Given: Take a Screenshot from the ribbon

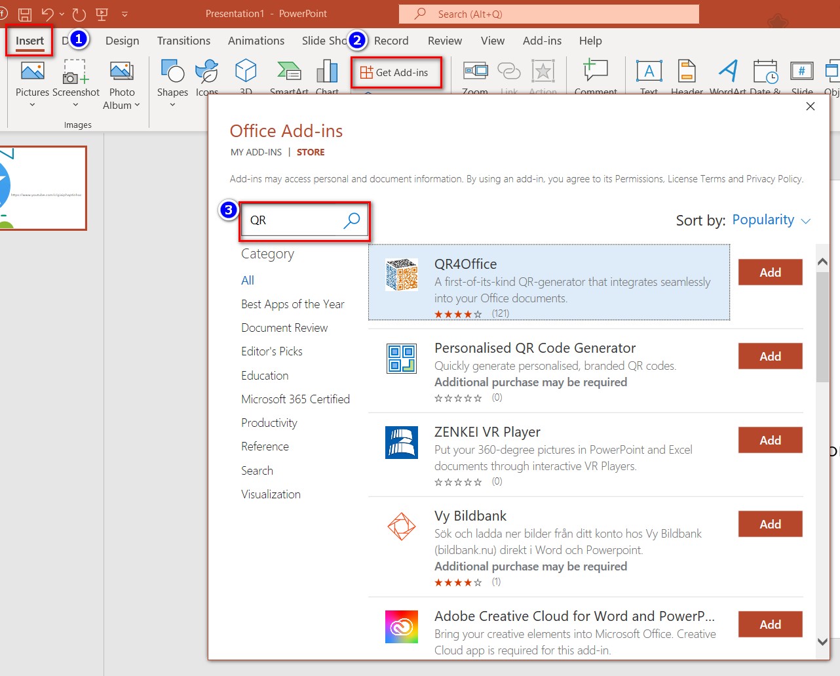Looking at the screenshot, I should [76, 71].
